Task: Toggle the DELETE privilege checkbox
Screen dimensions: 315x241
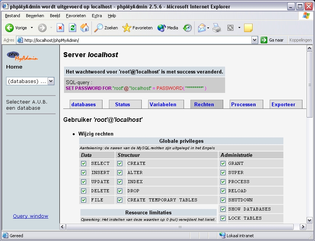Action: 83,191
